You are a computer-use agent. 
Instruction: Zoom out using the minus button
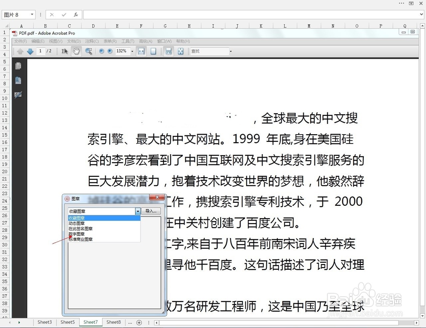click(x=102, y=51)
